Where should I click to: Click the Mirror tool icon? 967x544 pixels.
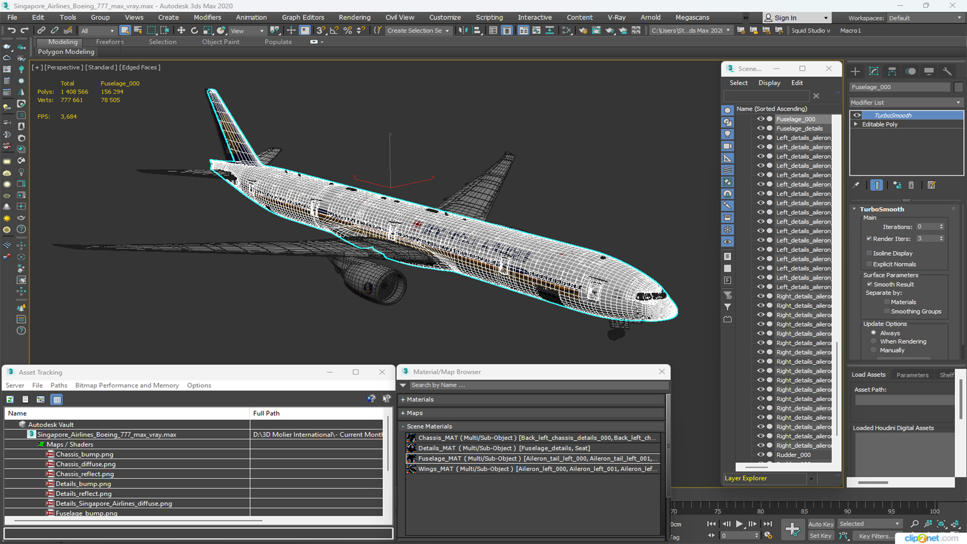tap(463, 30)
